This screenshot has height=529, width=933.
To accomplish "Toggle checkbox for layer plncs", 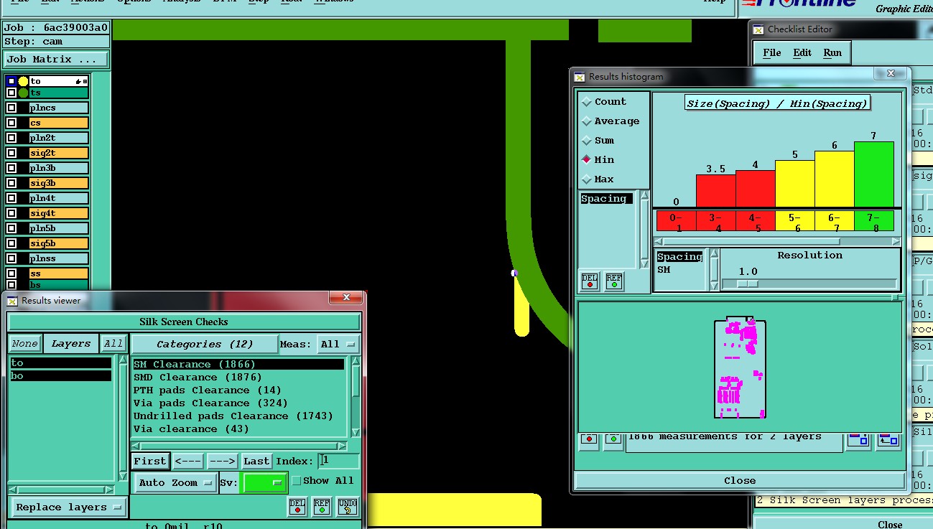I will (x=11, y=108).
